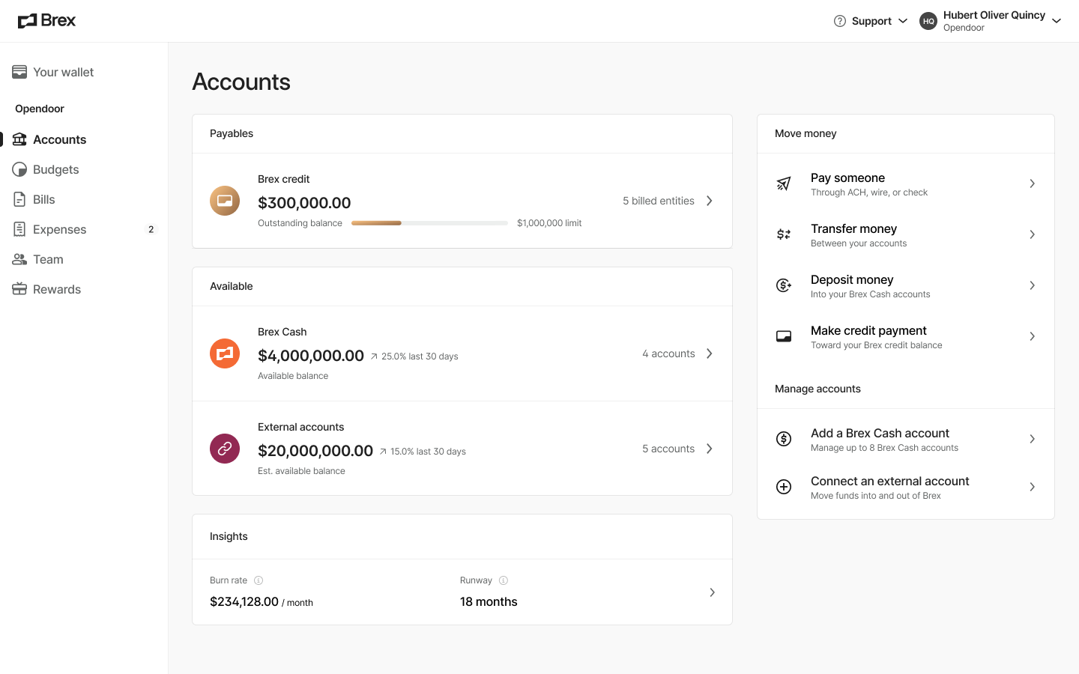Viewport: 1079px width, 674px height.
Task: Open Transfer money option
Action: pyautogui.click(x=906, y=234)
